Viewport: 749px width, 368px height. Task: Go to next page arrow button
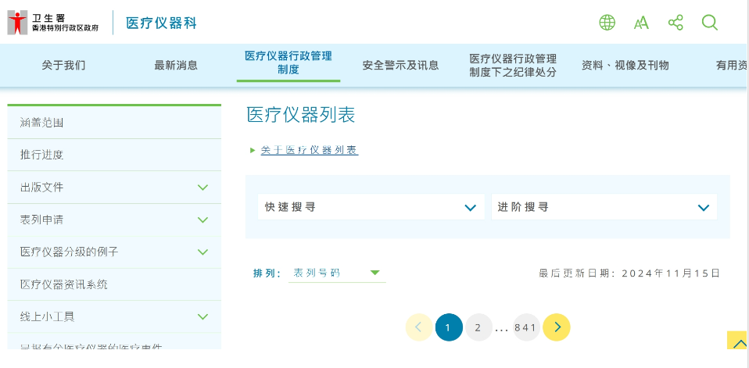click(557, 327)
